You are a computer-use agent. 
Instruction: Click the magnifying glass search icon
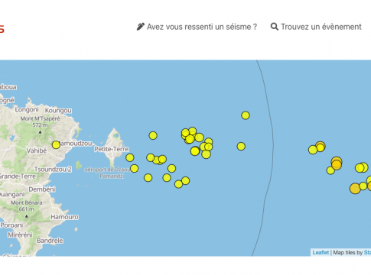coord(274,27)
